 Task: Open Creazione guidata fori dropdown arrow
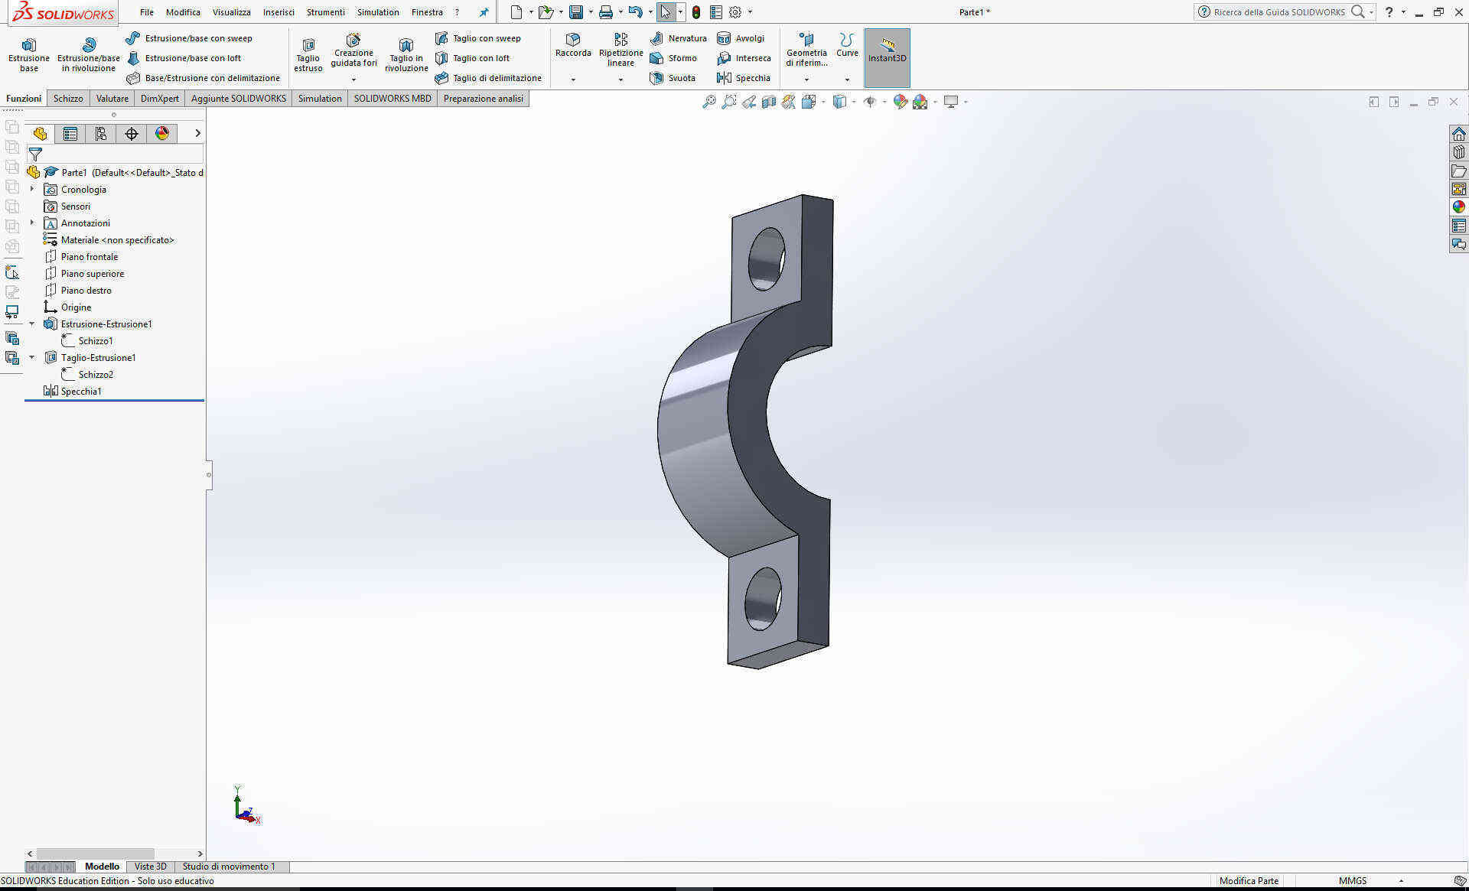coord(353,80)
